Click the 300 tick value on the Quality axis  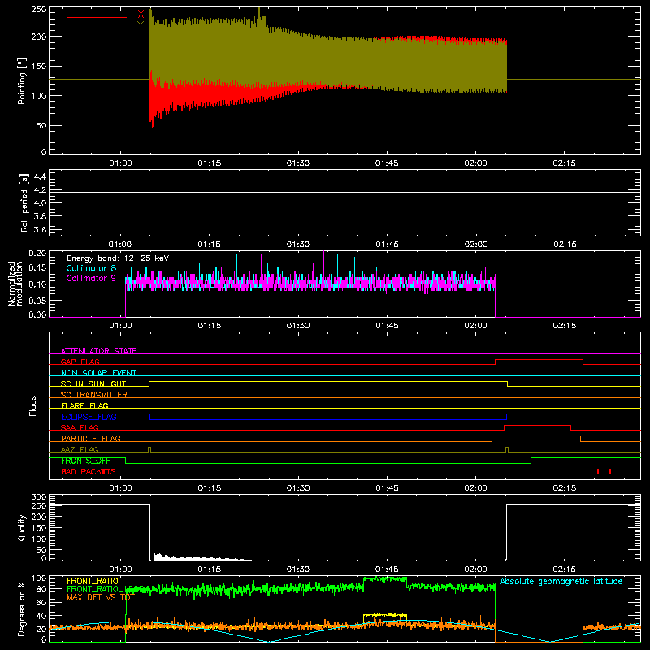[x=39, y=496]
